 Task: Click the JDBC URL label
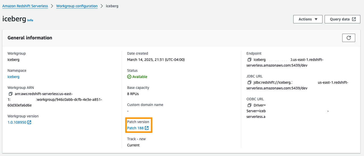click(254, 76)
